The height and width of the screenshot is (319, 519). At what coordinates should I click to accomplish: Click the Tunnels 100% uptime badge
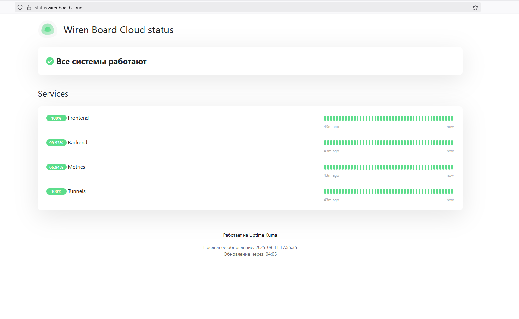[x=56, y=191]
